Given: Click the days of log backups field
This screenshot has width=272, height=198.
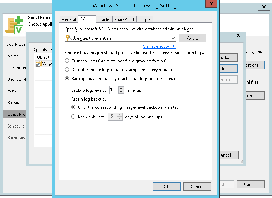Looking at the screenshot, I should (113, 117).
